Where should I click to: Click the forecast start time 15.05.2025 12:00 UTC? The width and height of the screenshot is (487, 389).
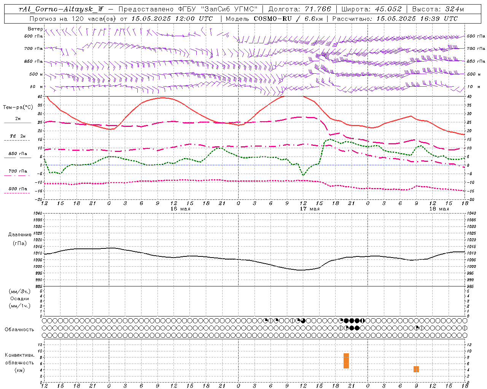click(172, 19)
